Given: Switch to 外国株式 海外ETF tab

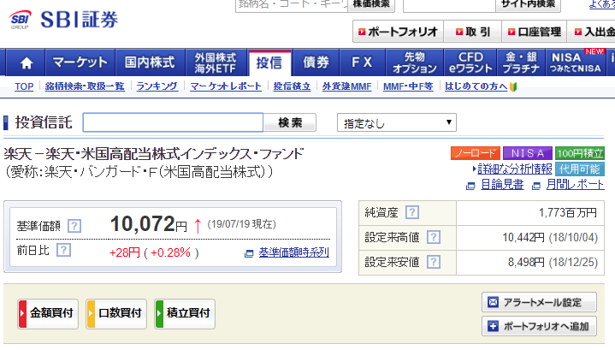Looking at the screenshot, I should tap(216, 62).
